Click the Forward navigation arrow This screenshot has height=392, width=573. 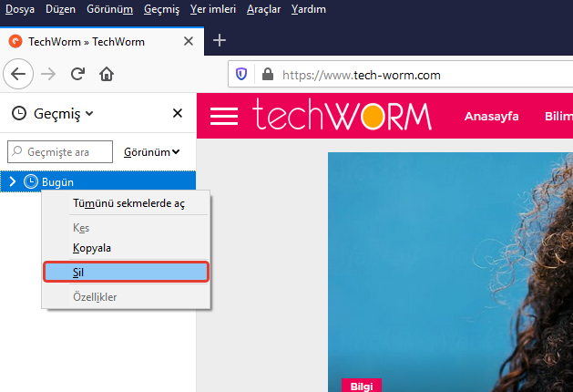(x=49, y=75)
